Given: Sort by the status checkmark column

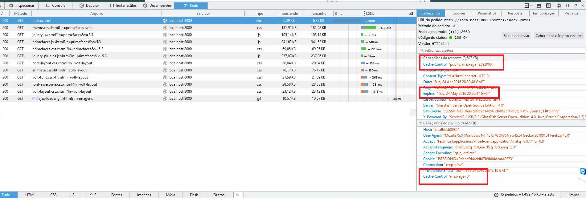Looking at the screenshot, I should (x=5, y=13).
